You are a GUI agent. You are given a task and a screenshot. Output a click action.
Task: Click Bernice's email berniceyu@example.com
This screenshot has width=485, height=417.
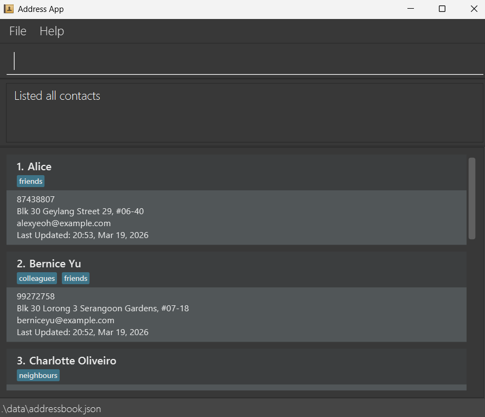[66, 320]
